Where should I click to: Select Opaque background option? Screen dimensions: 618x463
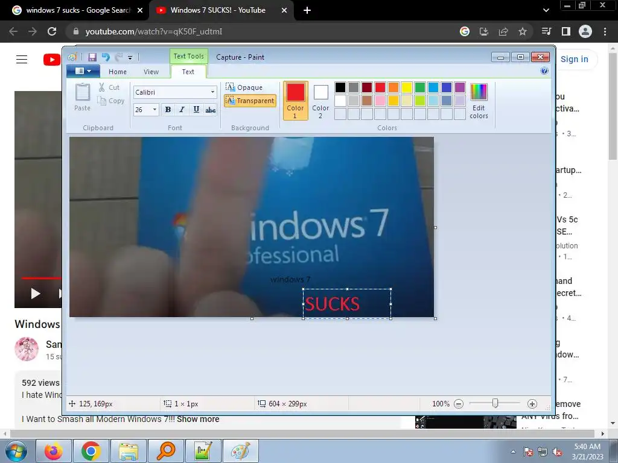(x=244, y=87)
